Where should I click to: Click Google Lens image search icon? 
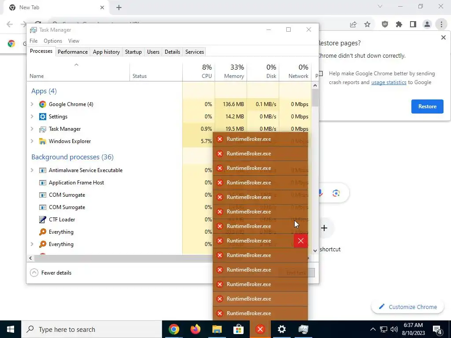(x=336, y=194)
